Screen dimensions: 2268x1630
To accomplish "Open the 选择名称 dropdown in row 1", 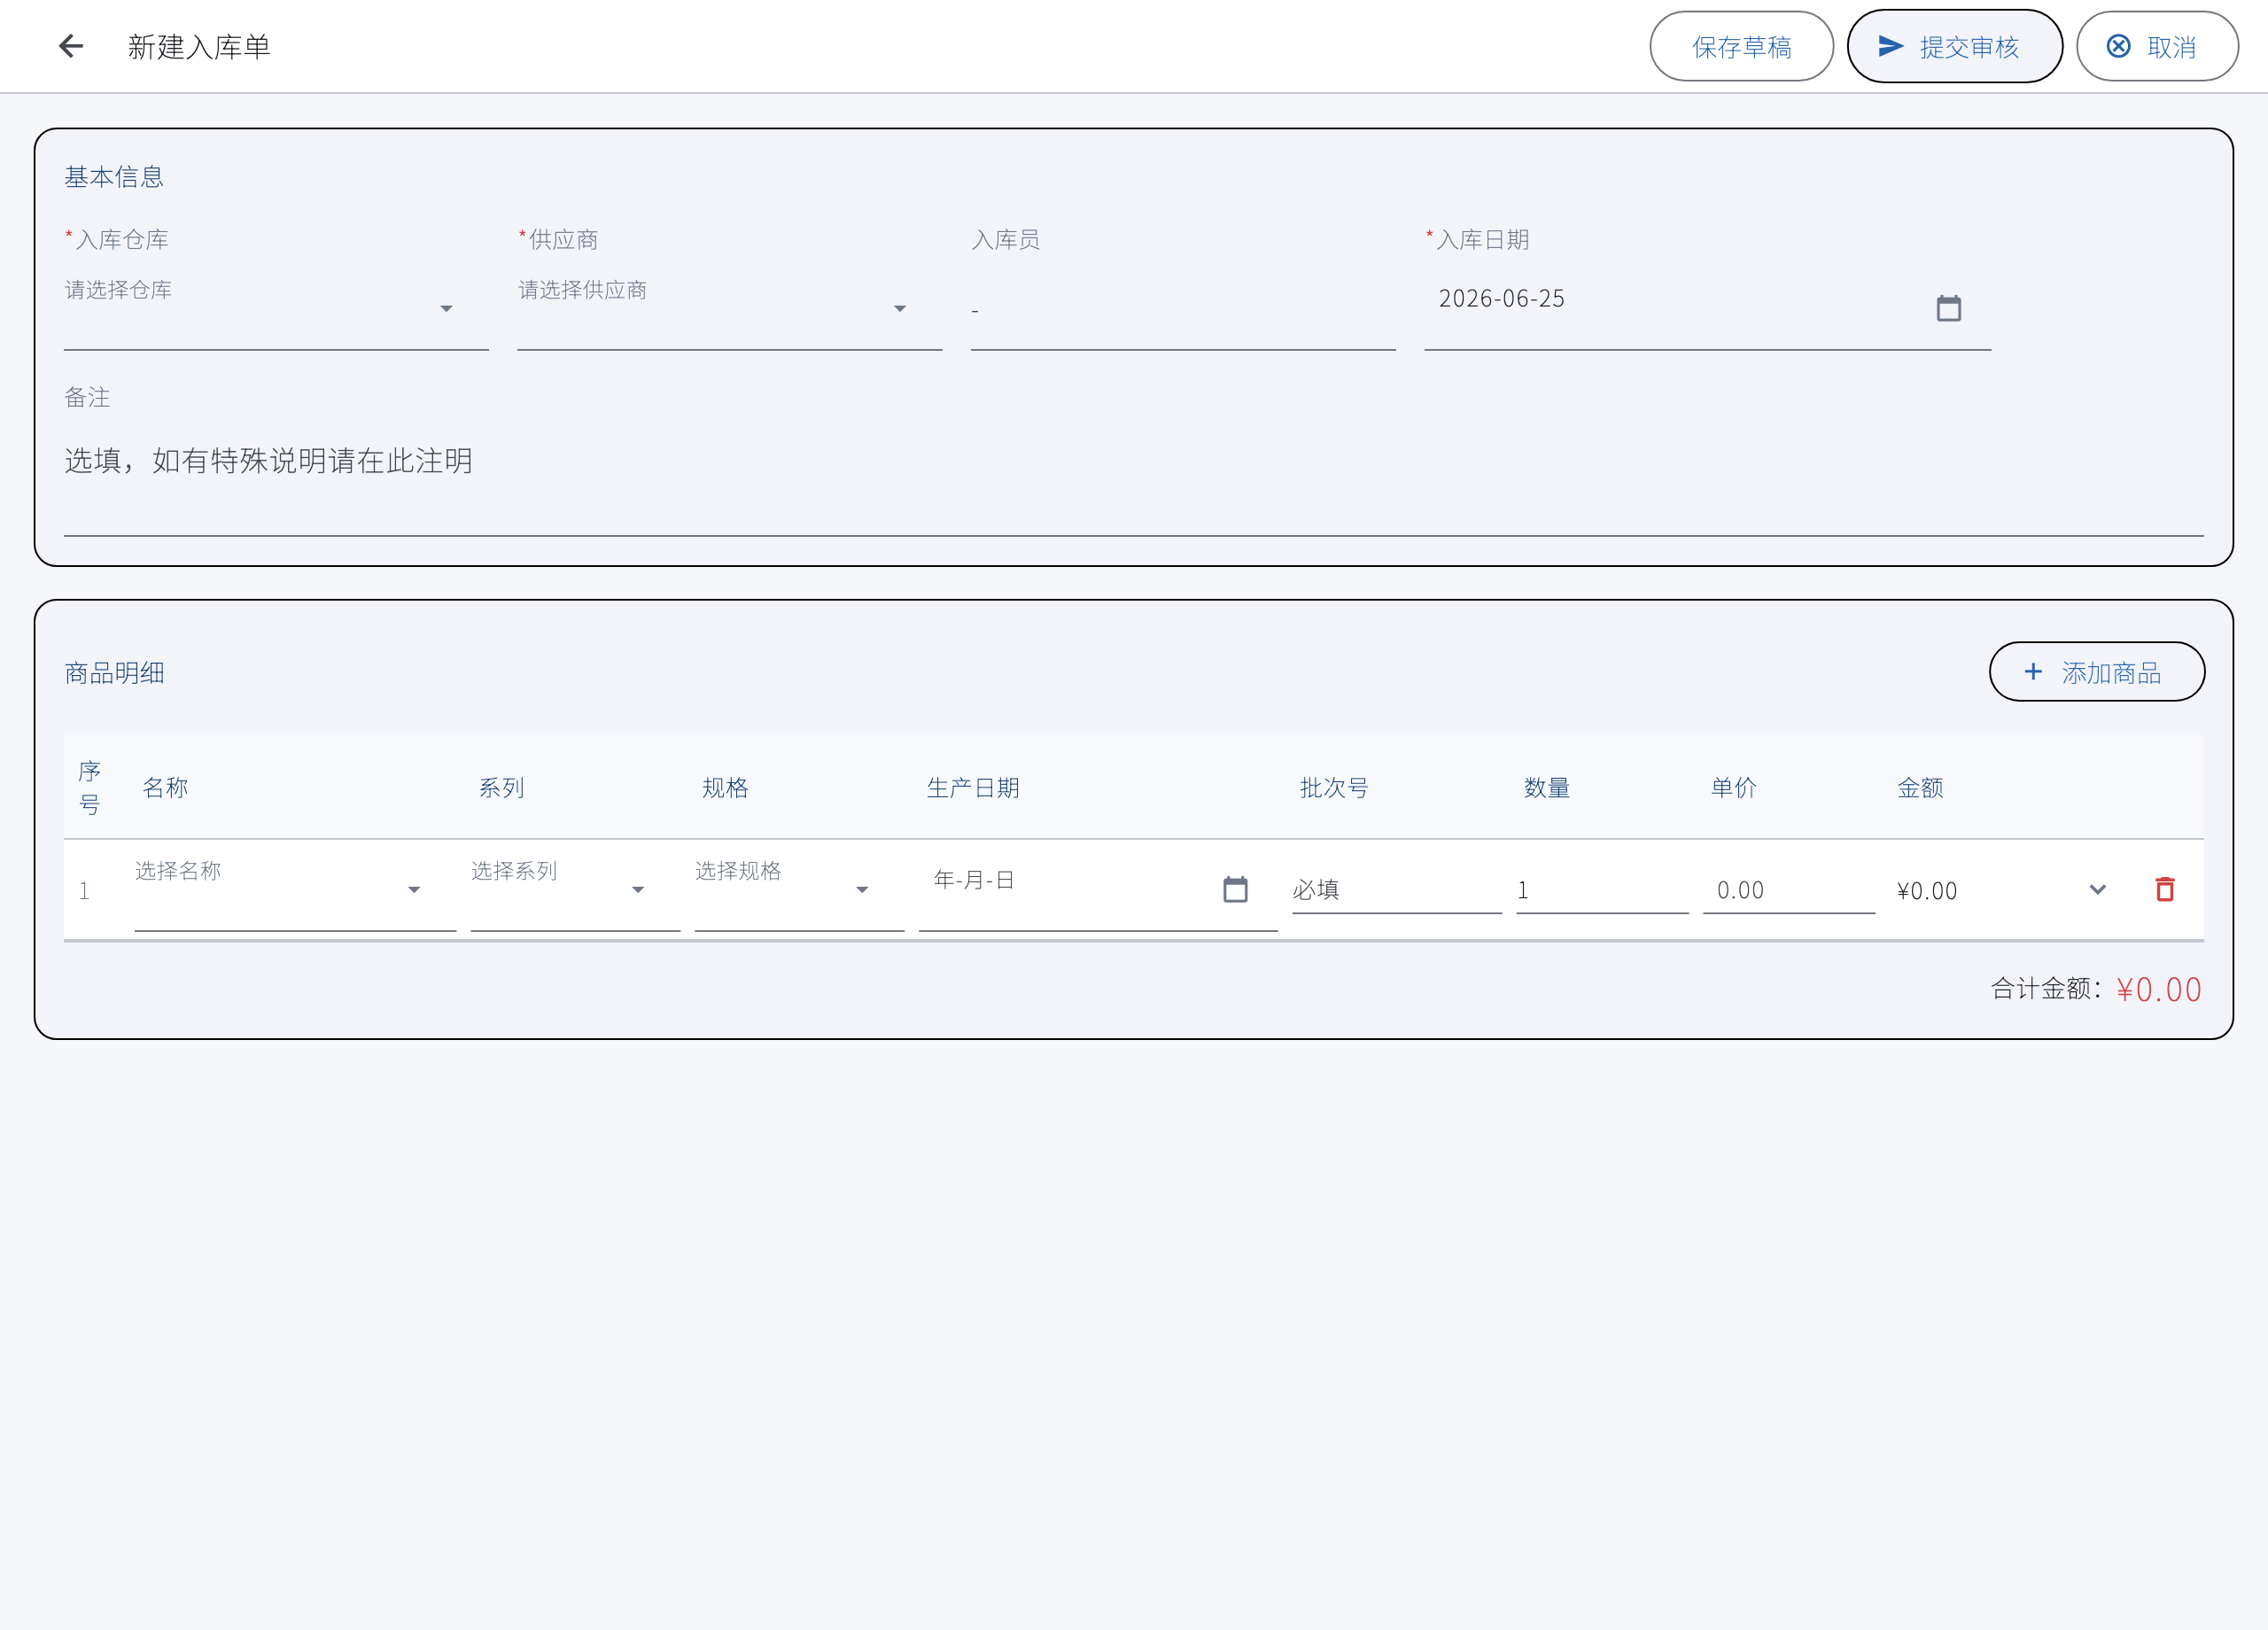I will pyautogui.click(x=295, y=889).
